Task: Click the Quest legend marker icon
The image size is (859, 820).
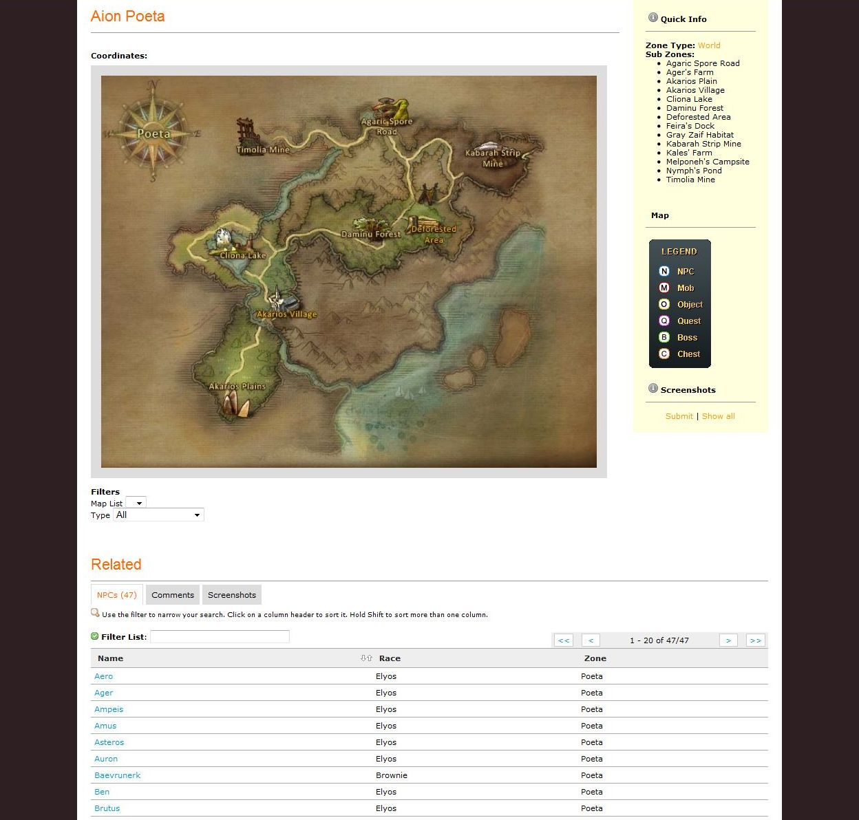Action: click(664, 321)
